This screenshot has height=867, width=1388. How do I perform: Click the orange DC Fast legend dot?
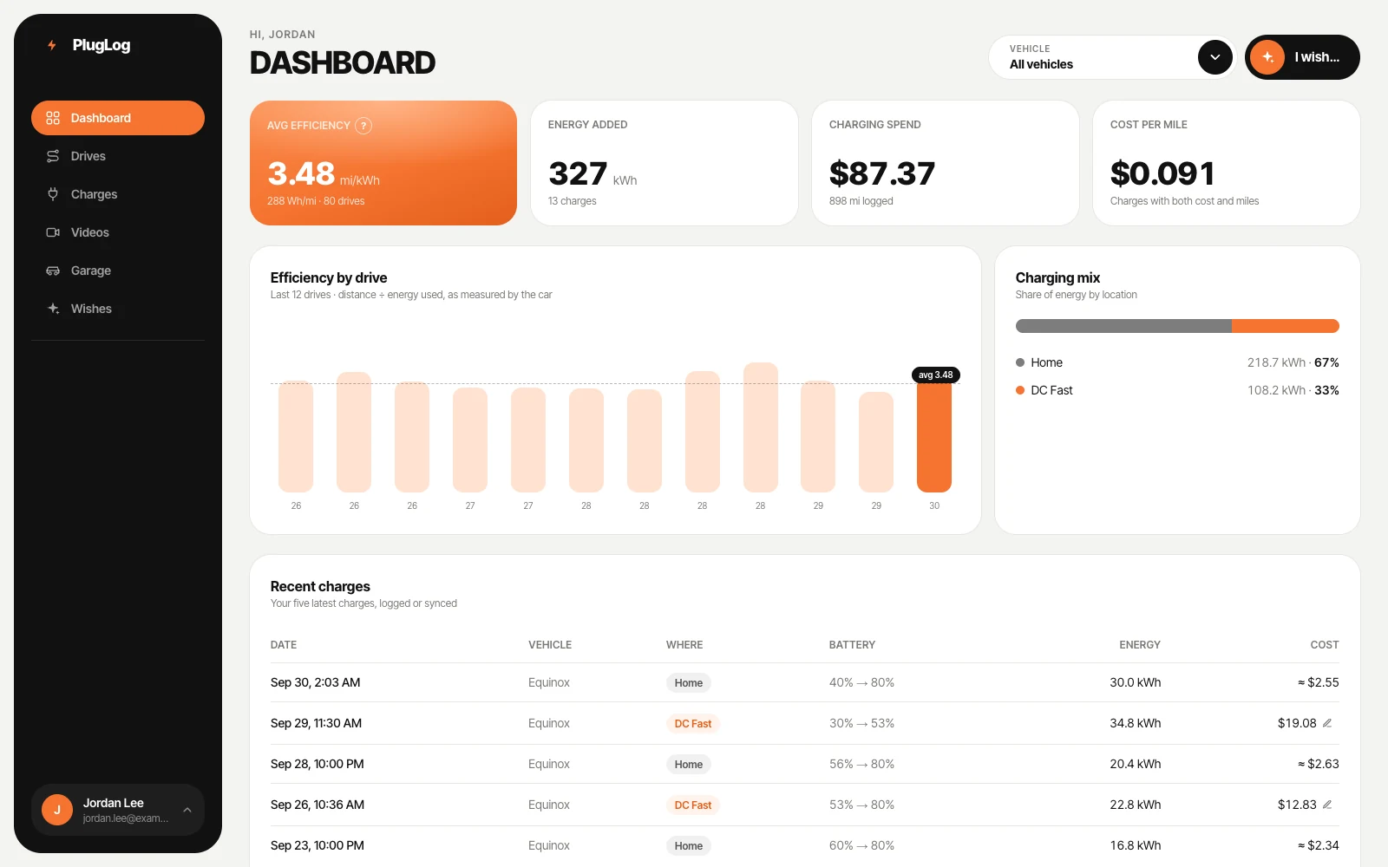pos(1020,390)
